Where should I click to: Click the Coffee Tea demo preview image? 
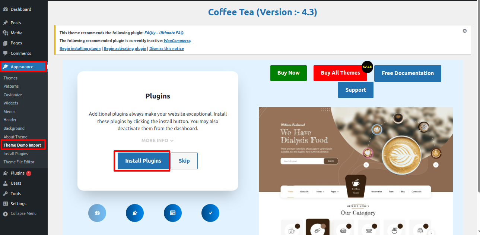pyautogui.click(x=356, y=171)
